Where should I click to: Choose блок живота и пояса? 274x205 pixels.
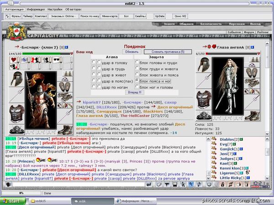tap(137, 74)
